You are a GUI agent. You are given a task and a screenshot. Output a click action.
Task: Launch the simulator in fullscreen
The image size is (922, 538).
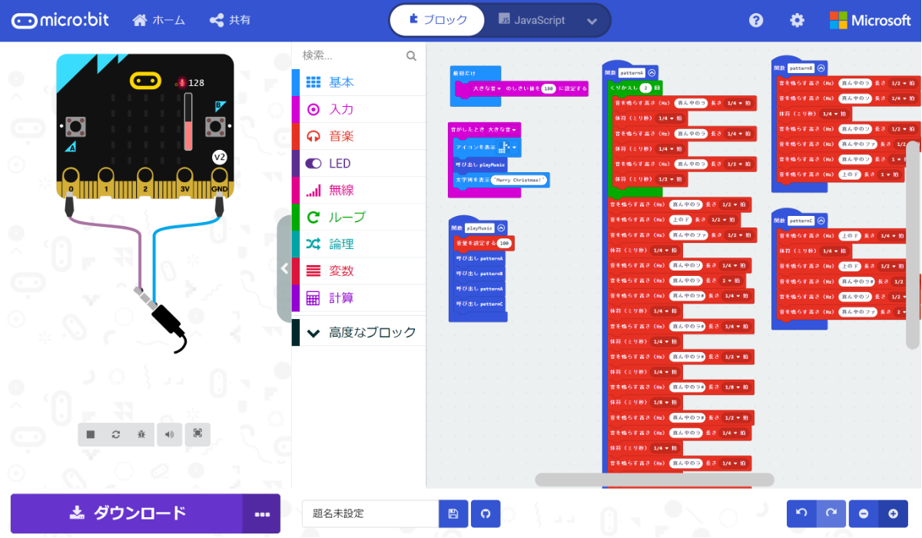click(197, 434)
